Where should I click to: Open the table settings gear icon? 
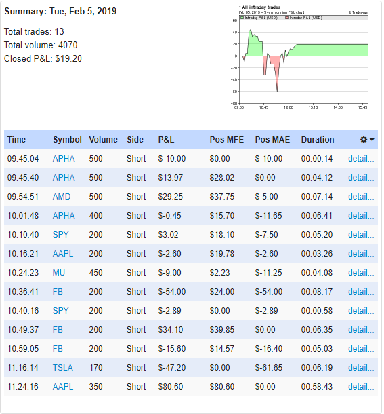pos(364,140)
